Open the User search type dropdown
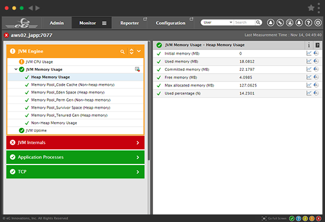 pos(217,22)
